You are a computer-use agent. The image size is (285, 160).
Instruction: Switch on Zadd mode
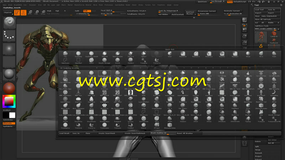tap(77, 11)
